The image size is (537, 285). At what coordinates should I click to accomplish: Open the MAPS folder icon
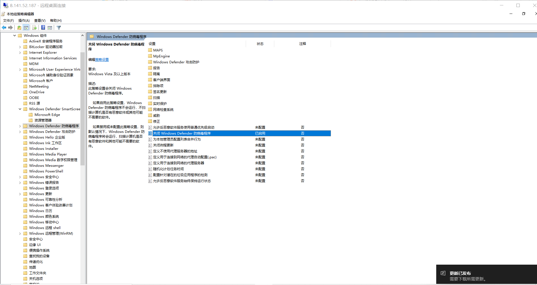point(150,50)
